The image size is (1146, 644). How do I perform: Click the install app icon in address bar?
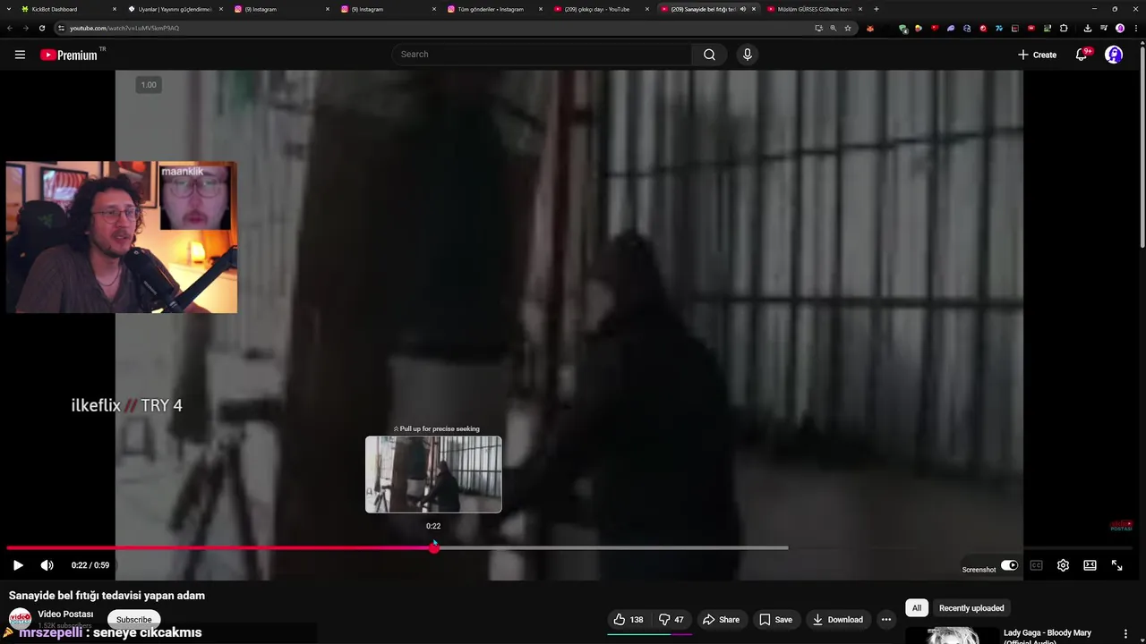818,28
